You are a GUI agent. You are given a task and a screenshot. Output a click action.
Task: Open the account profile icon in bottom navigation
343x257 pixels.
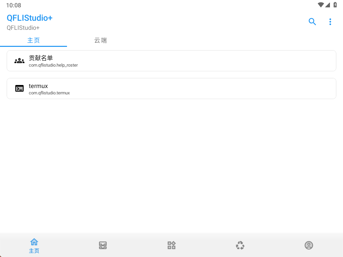[x=309, y=245]
